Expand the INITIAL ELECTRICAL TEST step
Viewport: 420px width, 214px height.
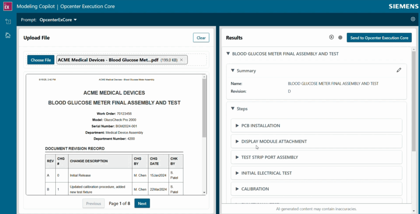[237, 173]
